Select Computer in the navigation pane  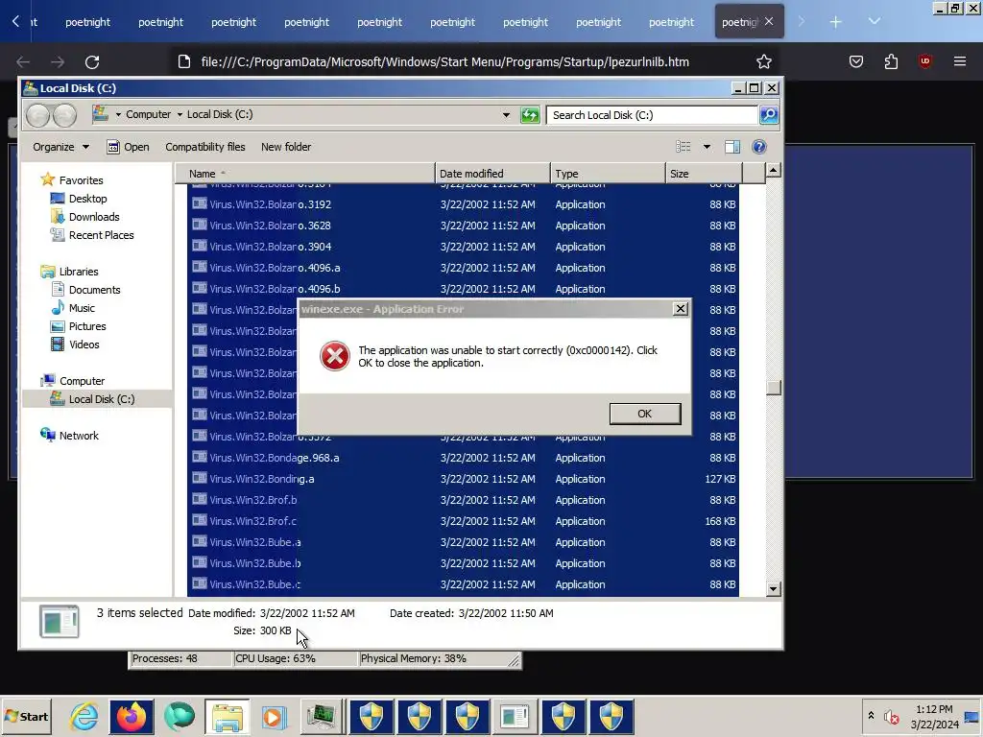point(82,381)
